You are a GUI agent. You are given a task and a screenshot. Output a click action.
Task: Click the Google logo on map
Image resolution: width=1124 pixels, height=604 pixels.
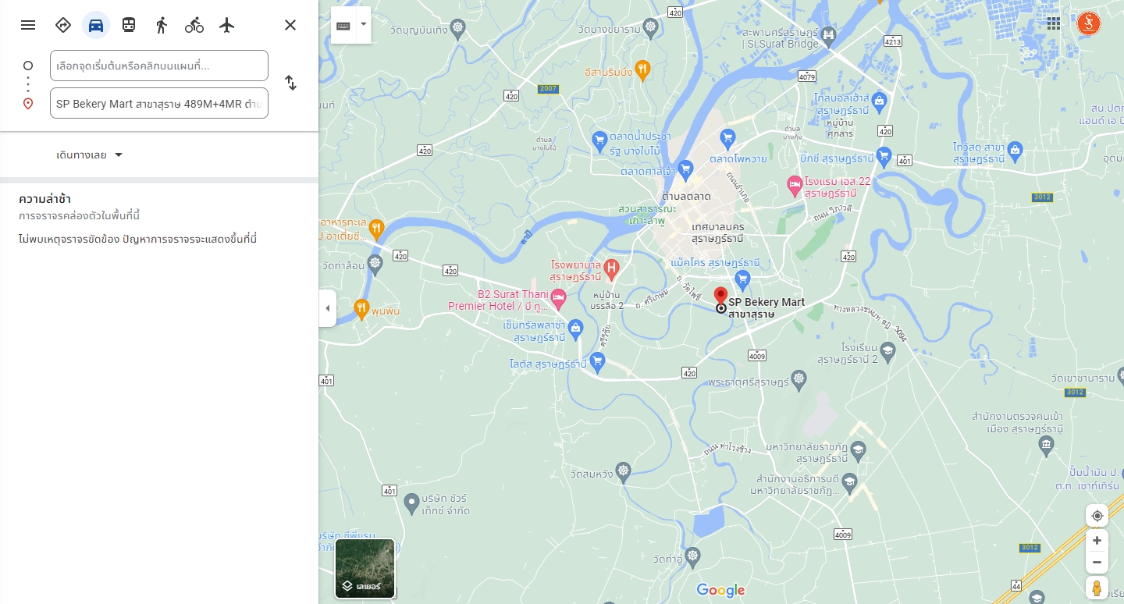tap(720, 591)
